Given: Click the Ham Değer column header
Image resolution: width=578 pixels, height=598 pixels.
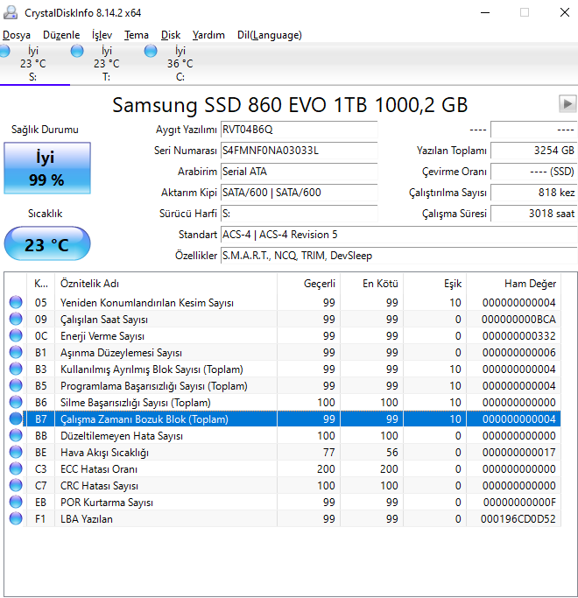Looking at the screenshot, I should [x=513, y=284].
